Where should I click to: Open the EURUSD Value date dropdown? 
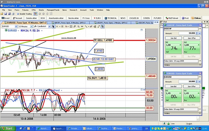tap(200, 109)
